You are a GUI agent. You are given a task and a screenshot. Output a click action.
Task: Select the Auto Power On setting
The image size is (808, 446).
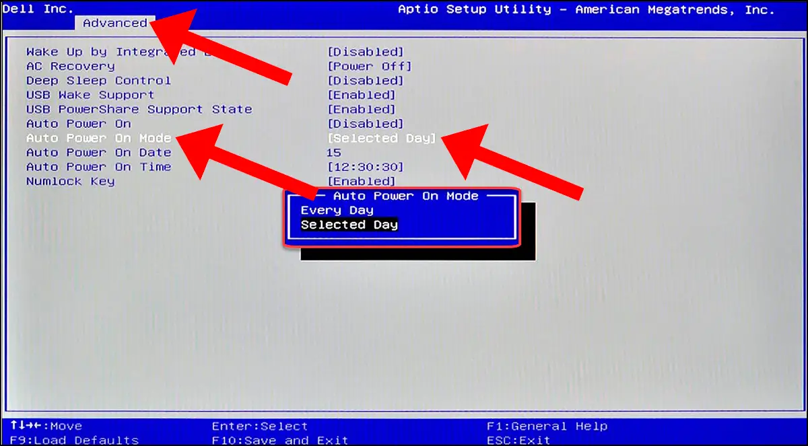78,124
